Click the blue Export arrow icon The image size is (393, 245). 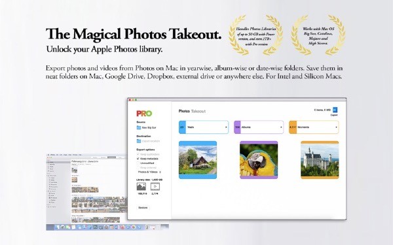[335, 110]
